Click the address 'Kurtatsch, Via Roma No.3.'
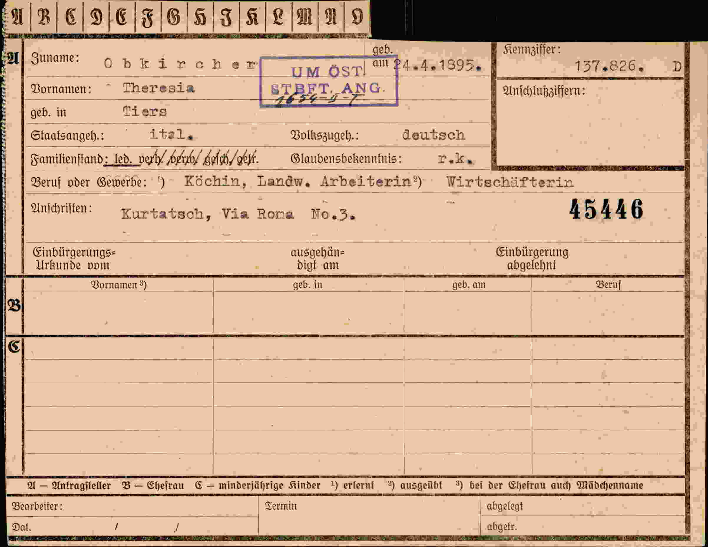Viewport: 708px width, 547px height. (238, 214)
